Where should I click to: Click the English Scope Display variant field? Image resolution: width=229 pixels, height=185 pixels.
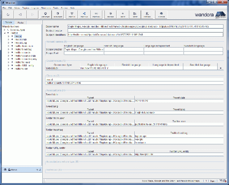tap(84, 49)
